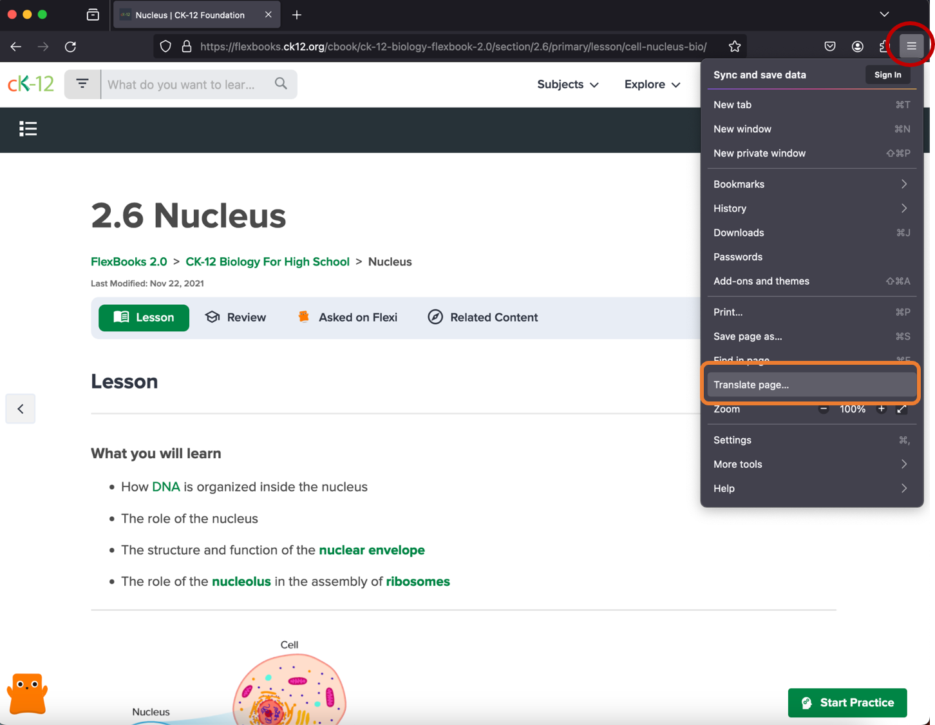Open a new tab with plus button
The image size is (935, 725).
297,15
